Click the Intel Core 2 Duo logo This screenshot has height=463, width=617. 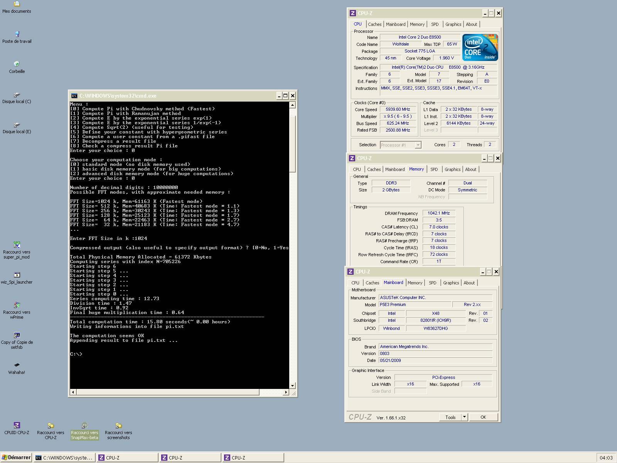click(x=480, y=47)
